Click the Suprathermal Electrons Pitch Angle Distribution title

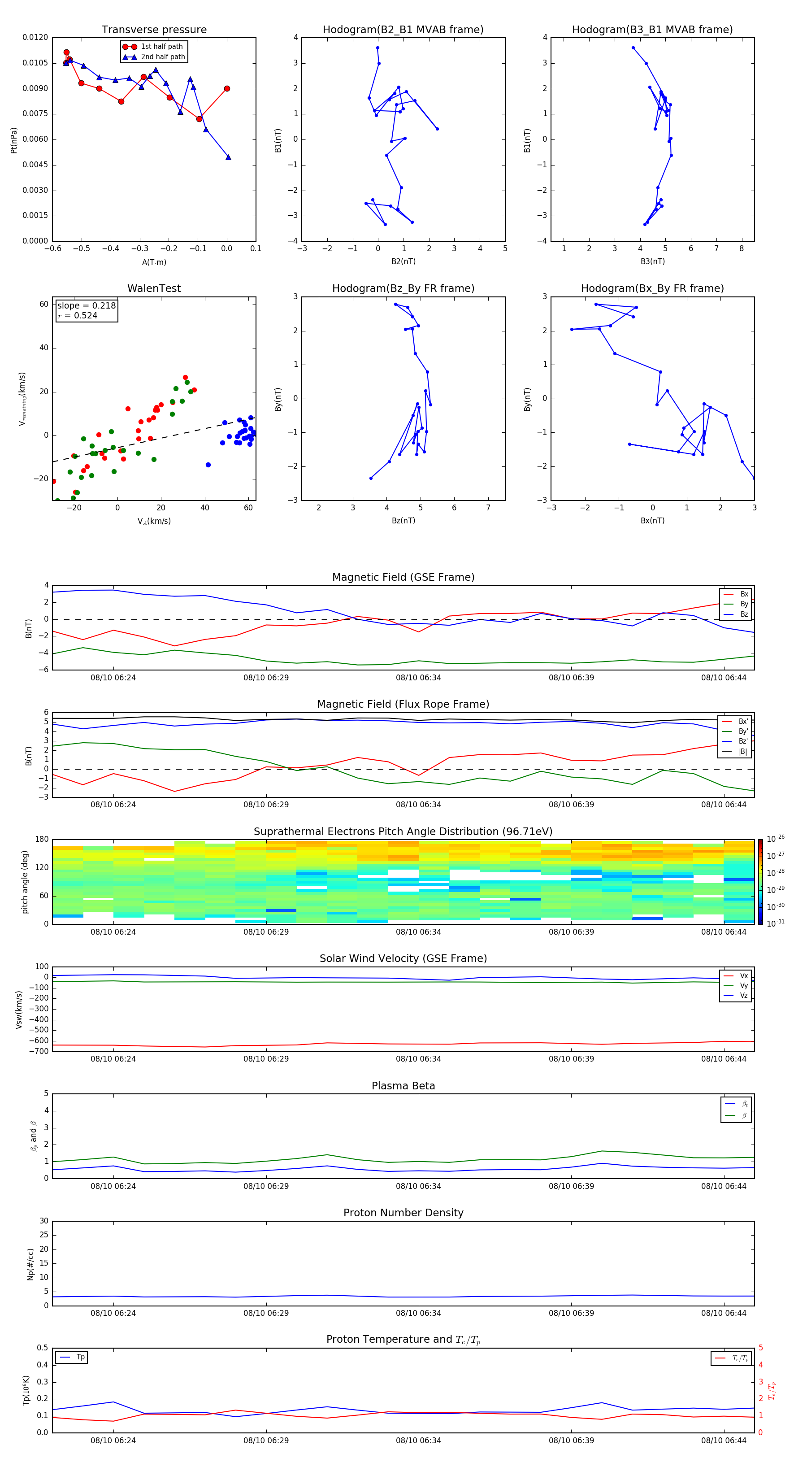click(x=403, y=831)
